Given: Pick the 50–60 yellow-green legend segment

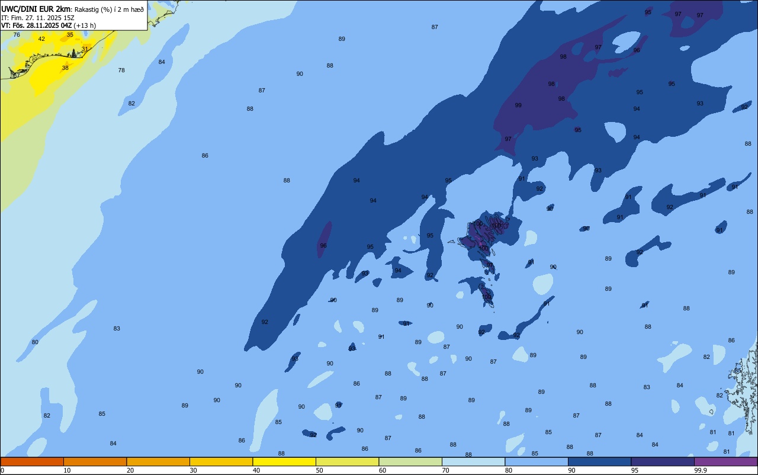Looking at the screenshot, I should 347,461.
